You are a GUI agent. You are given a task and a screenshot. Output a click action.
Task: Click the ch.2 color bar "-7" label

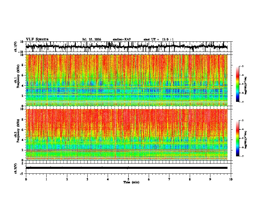pos(242,156)
